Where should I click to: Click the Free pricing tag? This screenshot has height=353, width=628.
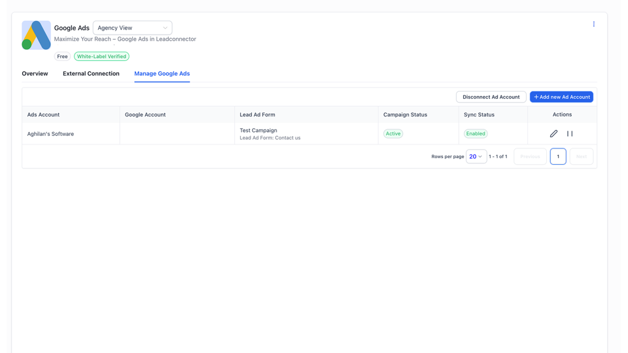(62, 56)
